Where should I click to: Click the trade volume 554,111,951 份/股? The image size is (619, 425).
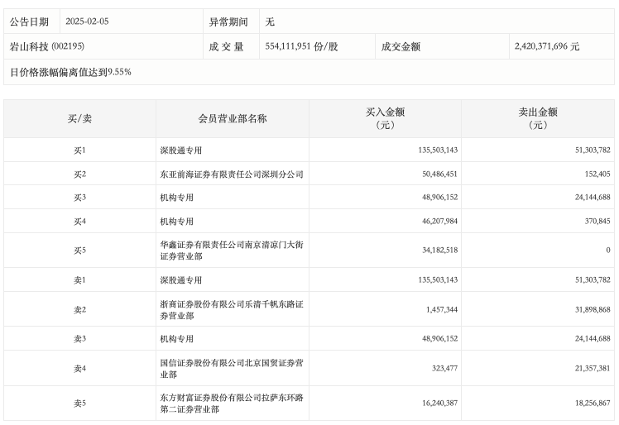click(301, 47)
